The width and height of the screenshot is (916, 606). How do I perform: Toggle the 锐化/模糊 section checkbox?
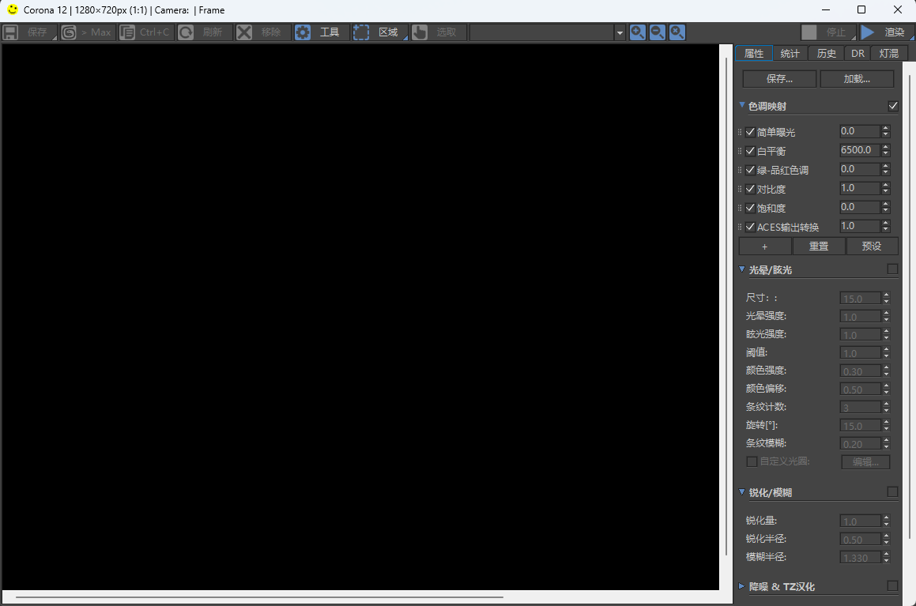(893, 491)
